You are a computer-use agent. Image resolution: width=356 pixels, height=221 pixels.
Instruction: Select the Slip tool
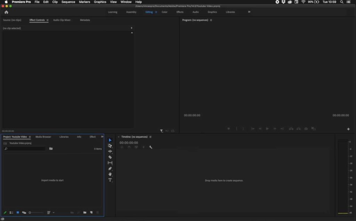click(110, 163)
